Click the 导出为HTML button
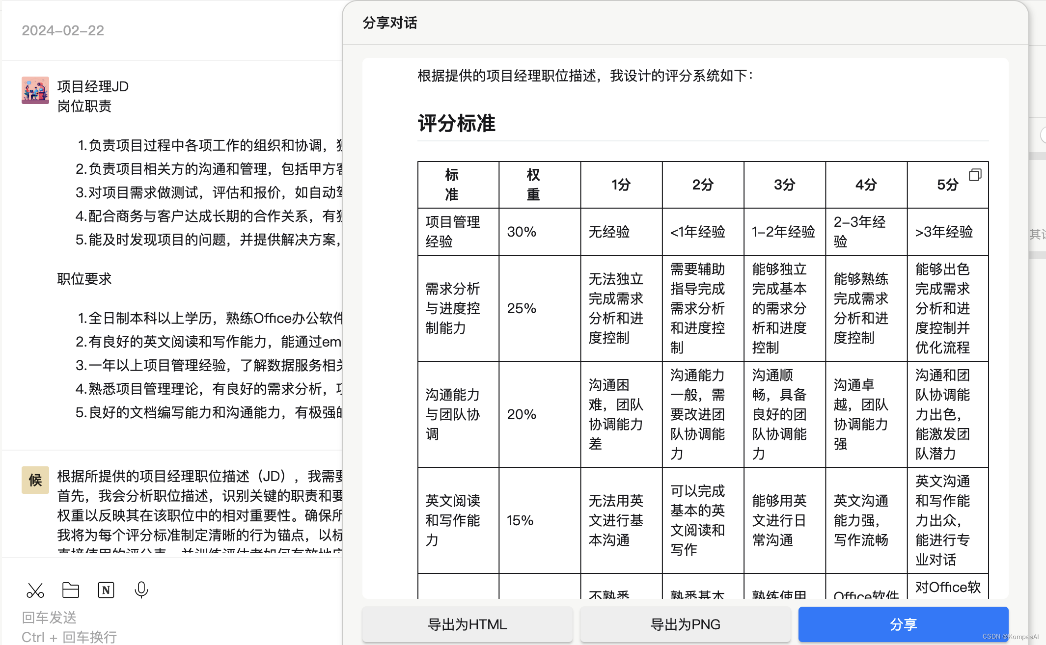The image size is (1046, 645). 467,624
